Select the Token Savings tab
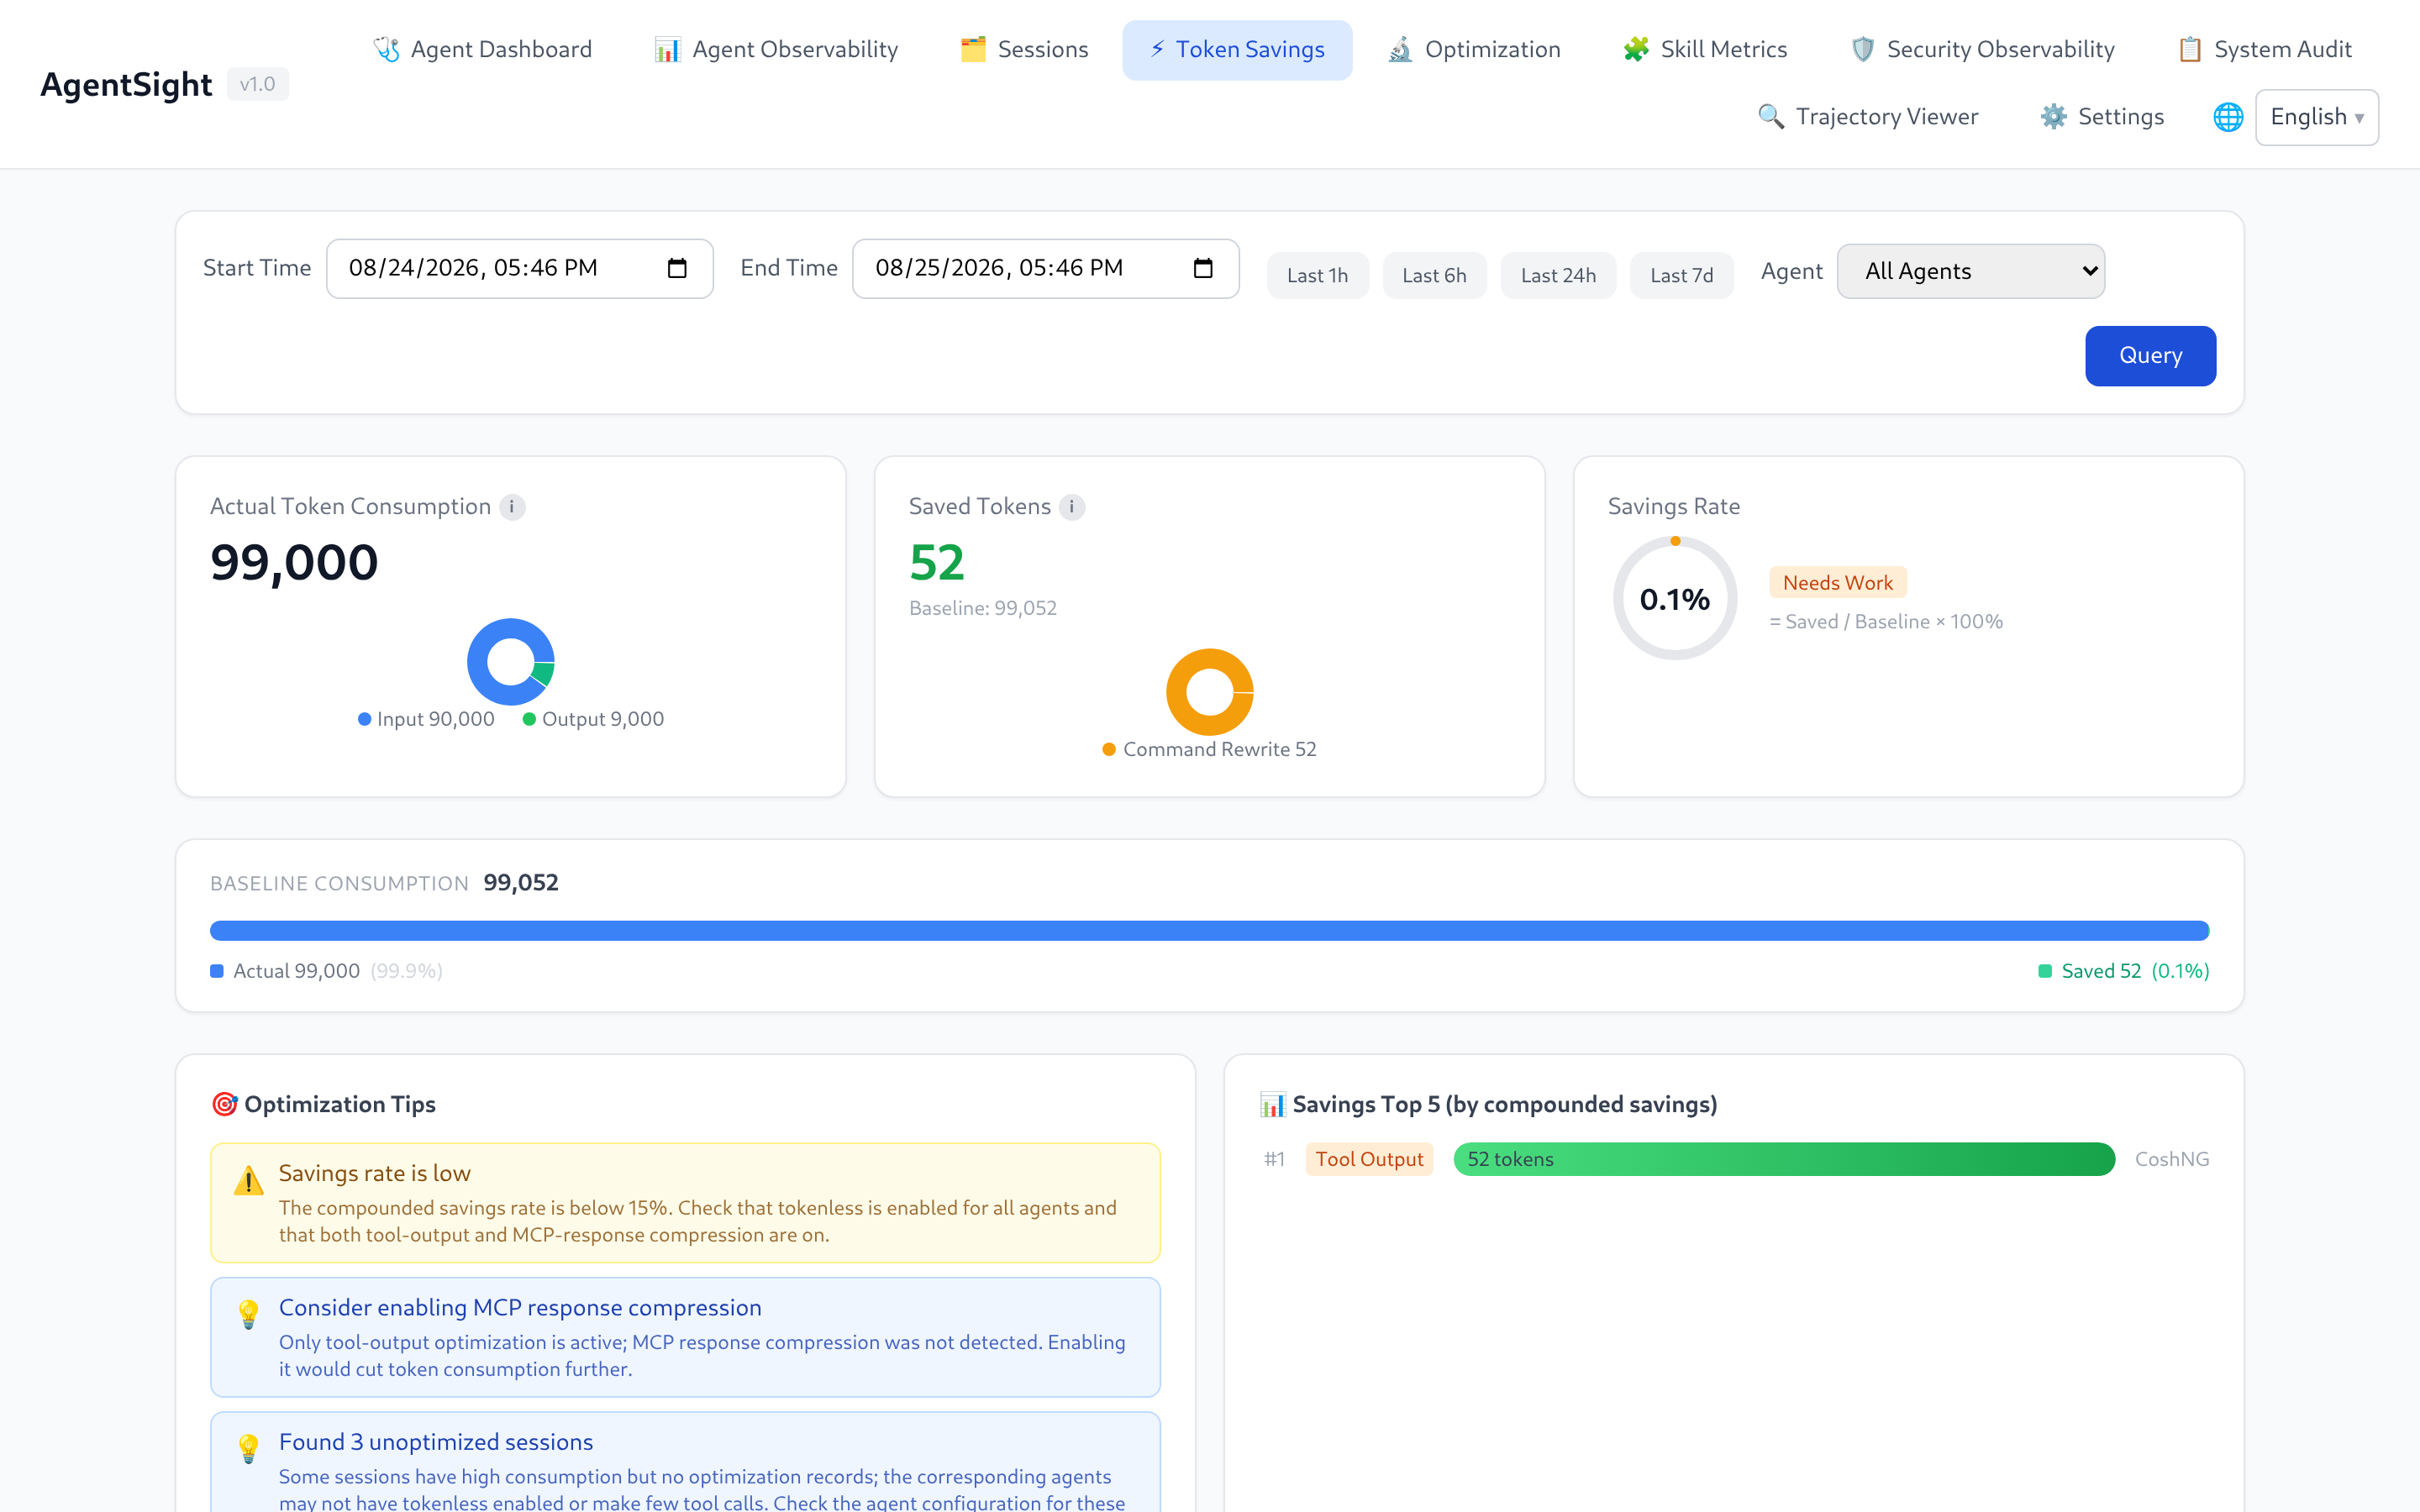 point(1237,49)
